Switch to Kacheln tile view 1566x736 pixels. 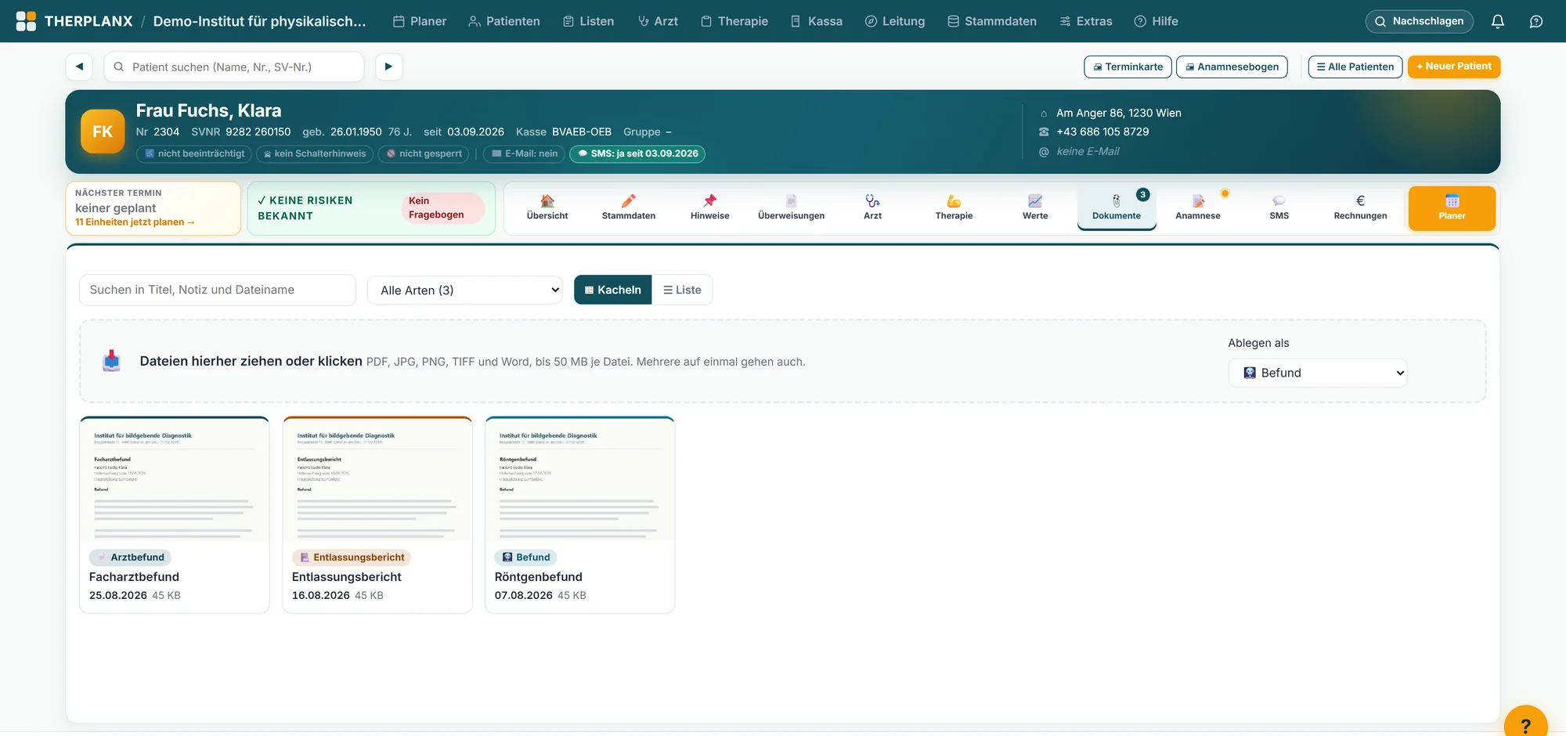(612, 290)
